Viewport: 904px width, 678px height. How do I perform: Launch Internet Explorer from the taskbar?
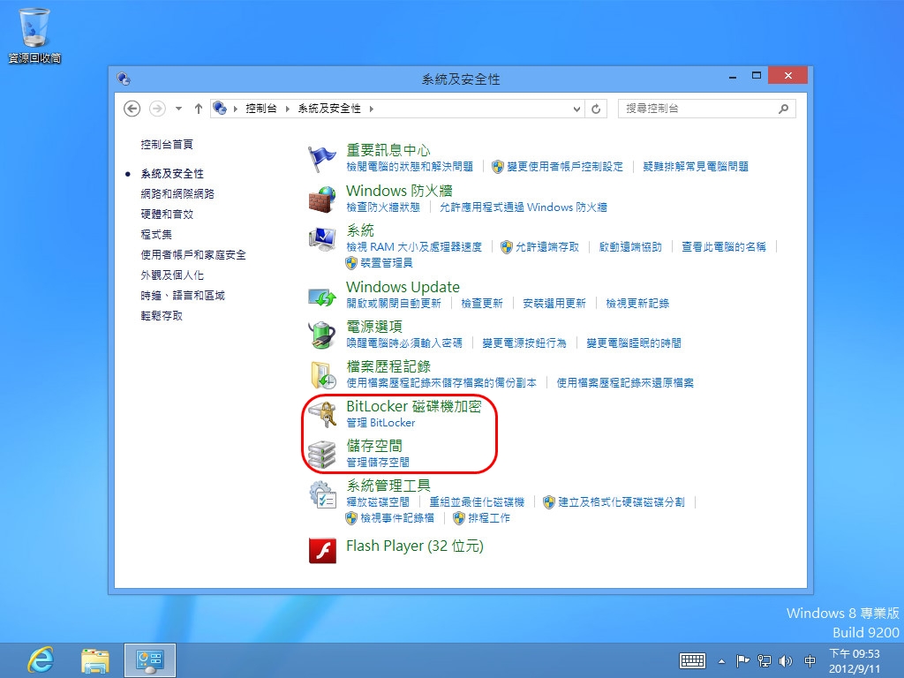[41, 660]
